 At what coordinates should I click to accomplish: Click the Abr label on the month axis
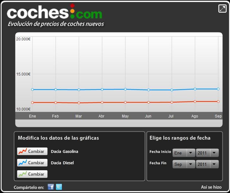tap(101, 116)
